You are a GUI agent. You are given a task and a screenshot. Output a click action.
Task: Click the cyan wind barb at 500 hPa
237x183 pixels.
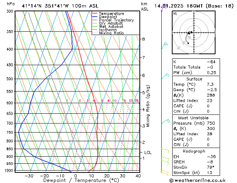[x=165, y=76]
